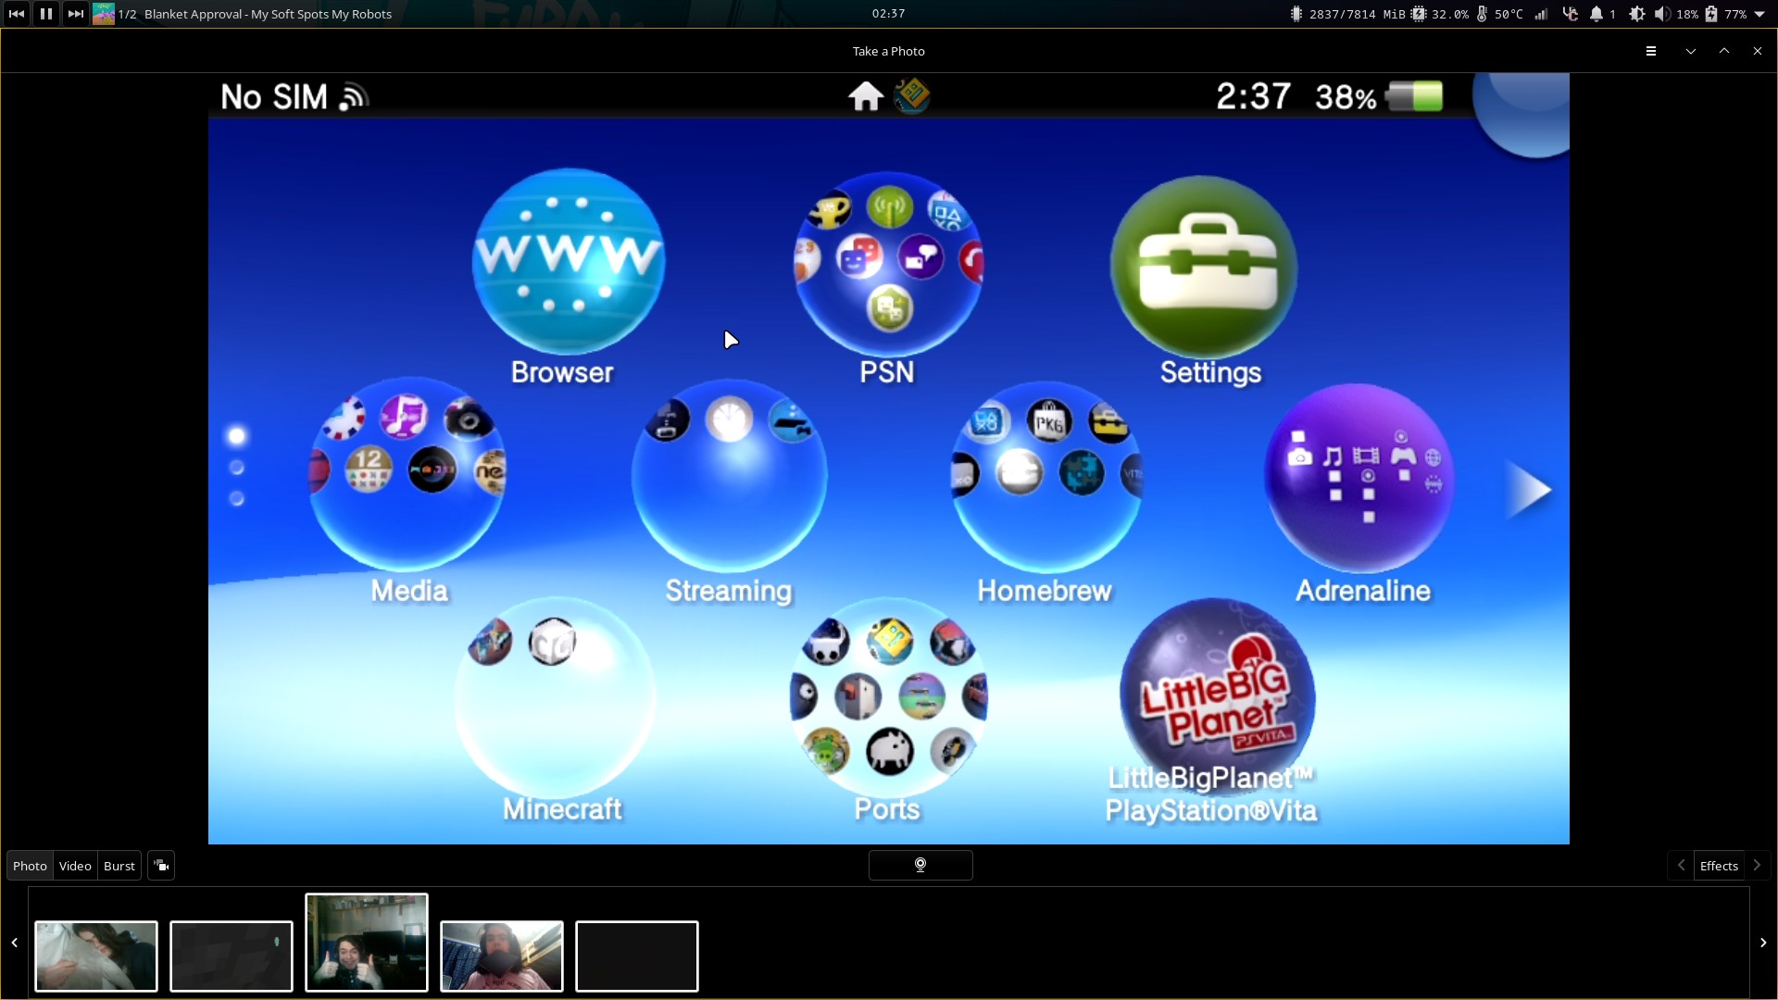Open the notification bell in top panel
Viewport: 1778px width, 1000px height.
click(x=1596, y=14)
